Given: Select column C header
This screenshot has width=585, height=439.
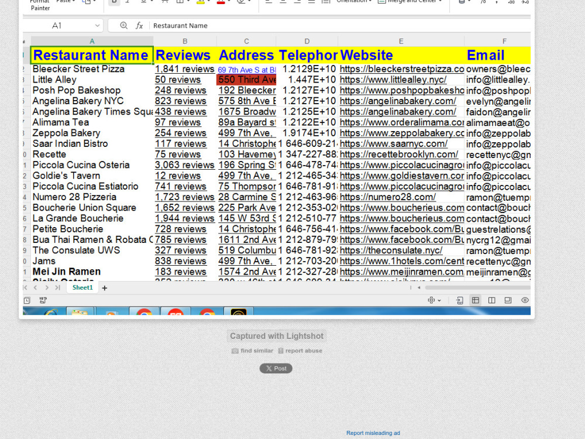Looking at the screenshot, I should (x=246, y=41).
